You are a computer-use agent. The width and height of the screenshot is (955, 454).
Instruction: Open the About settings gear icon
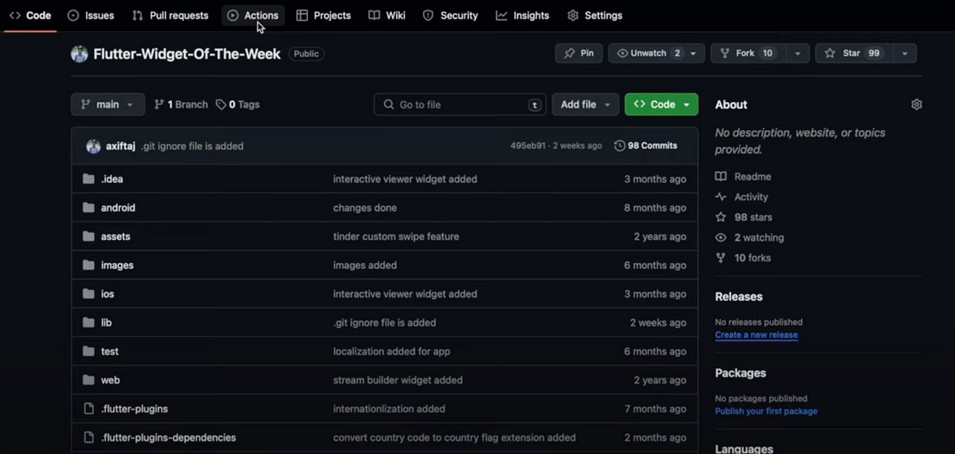(916, 104)
